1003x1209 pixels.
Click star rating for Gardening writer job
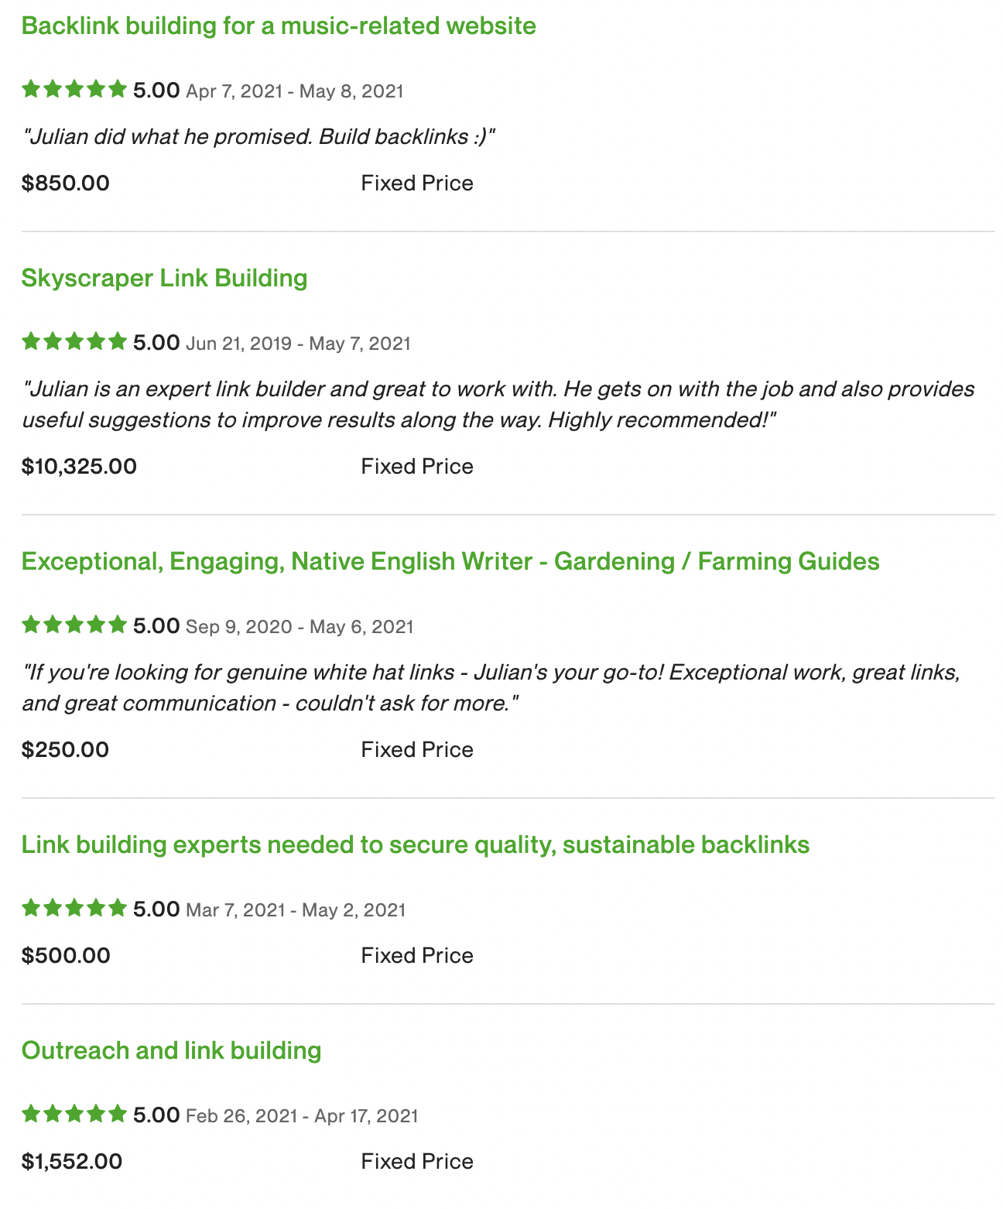[x=74, y=625]
